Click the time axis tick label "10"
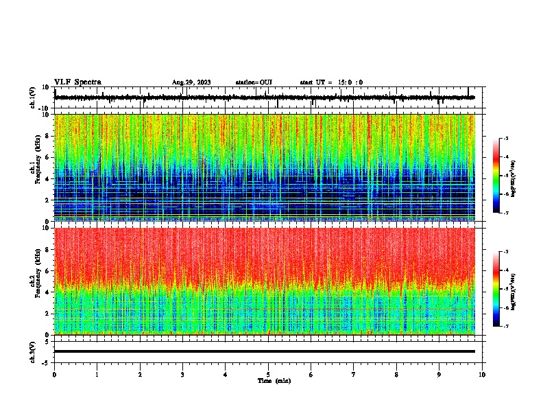 [482, 375]
